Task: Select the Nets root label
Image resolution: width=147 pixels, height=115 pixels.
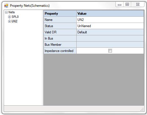Action: tap(12, 12)
